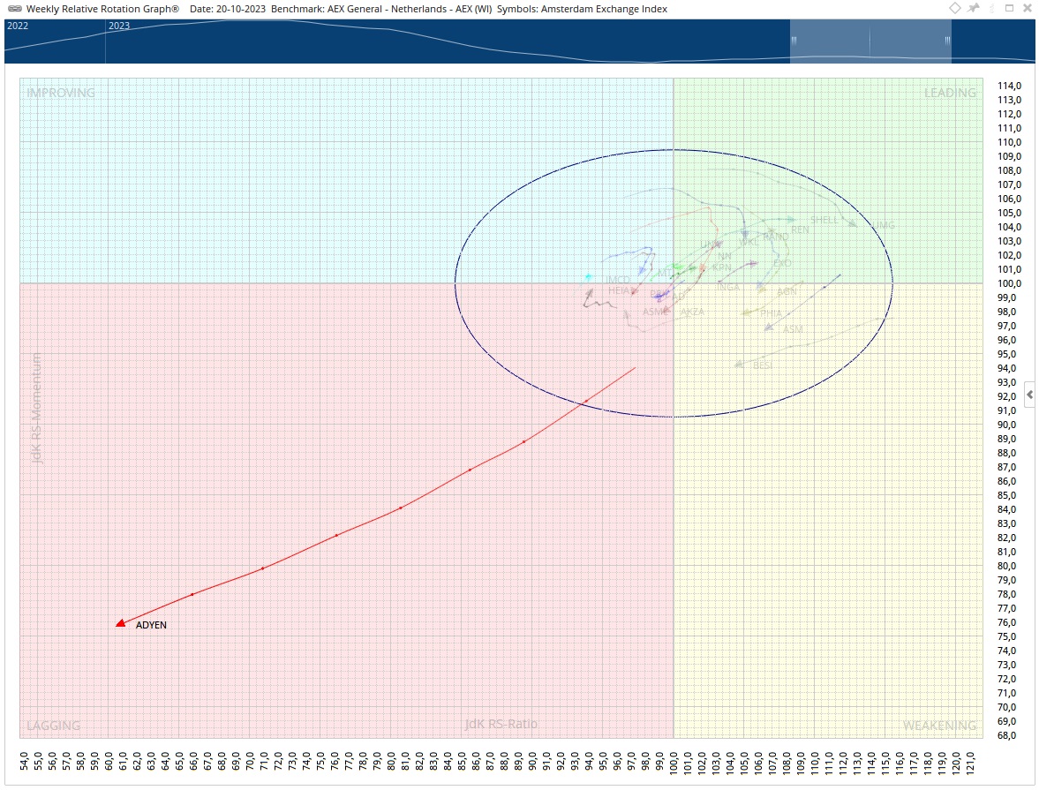Click the highlighted selection window in the timeline

click(x=870, y=41)
